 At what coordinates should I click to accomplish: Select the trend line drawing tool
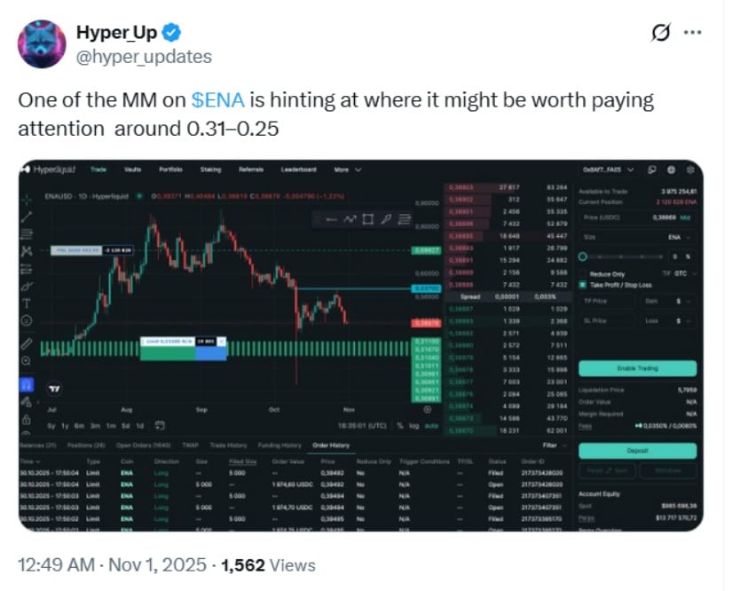(28, 216)
